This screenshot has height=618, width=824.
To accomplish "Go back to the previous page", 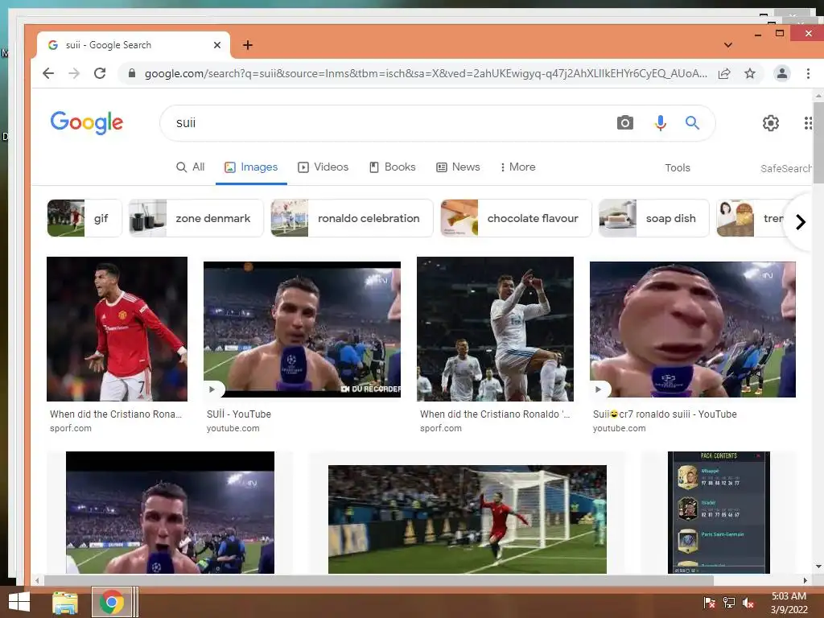I will pyautogui.click(x=48, y=73).
